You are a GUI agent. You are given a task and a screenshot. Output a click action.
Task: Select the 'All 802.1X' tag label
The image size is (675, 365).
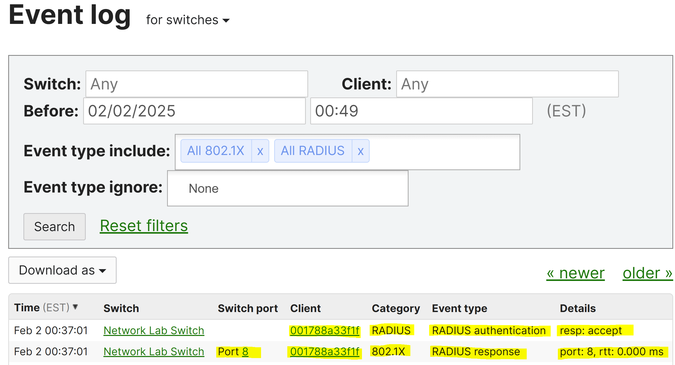tap(216, 151)
